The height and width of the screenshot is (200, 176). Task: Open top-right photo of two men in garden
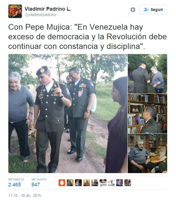148,74
